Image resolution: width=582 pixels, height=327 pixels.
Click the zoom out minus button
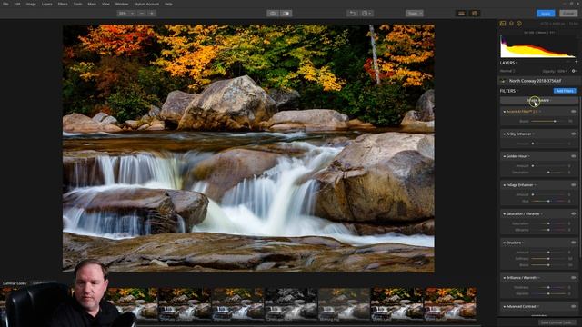tap(142, 14)
